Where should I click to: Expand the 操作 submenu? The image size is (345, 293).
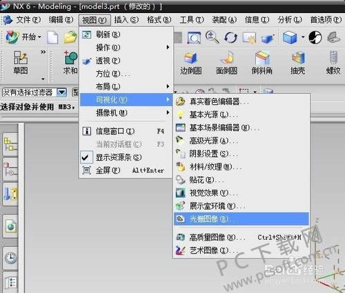pyautogui.click(x=126, y=48)
